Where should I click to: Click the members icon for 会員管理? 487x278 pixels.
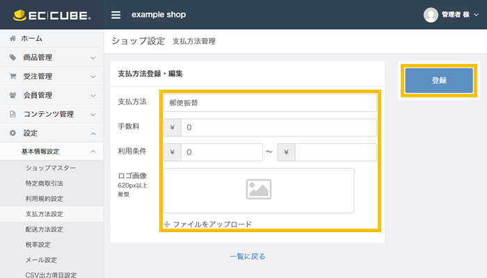[13, 95]
